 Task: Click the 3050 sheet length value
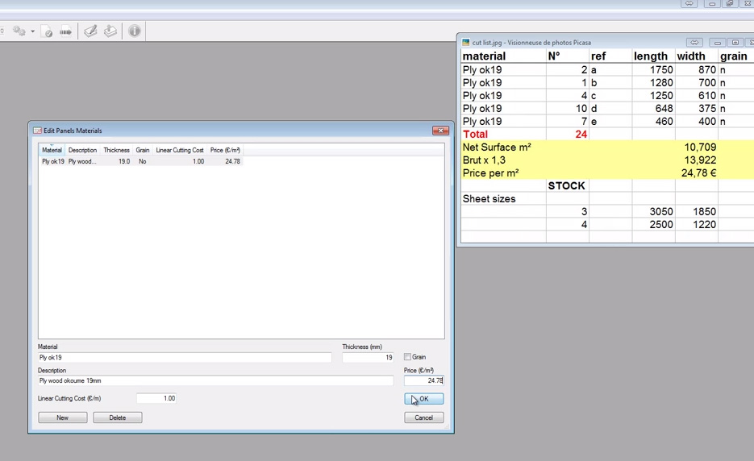(661, 212)
